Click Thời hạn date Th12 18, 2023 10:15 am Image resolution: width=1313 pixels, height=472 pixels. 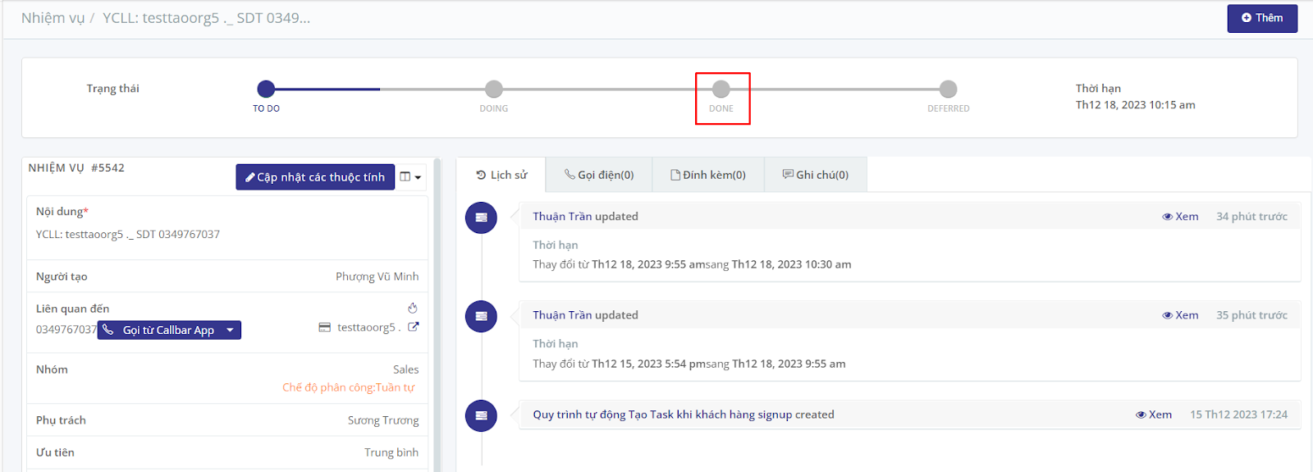[x=1135, y=105]
